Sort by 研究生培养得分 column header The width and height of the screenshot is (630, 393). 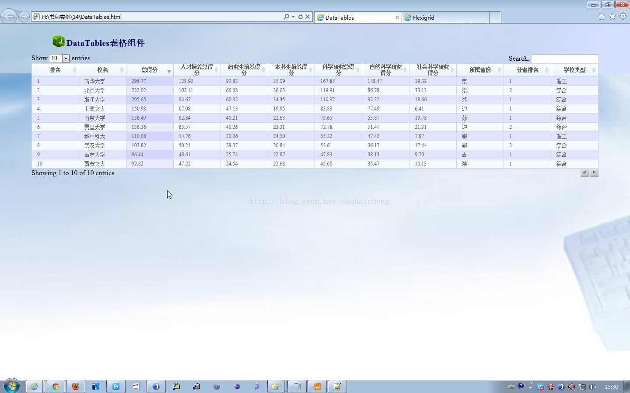point(244,70)
